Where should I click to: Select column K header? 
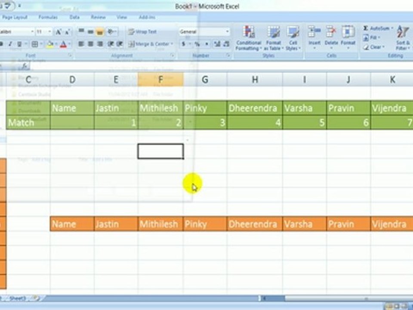392,79
